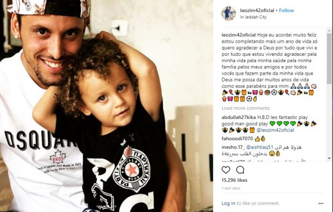Open abdullah27kika commenter profile

pyautogui.click(x=239, y=117)
